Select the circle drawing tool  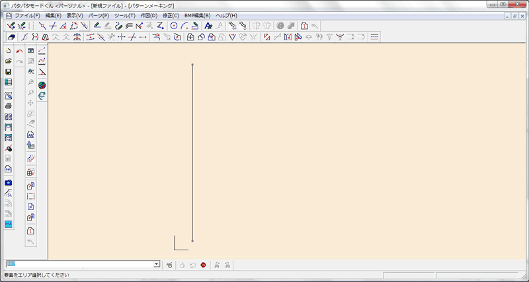[x=174, y=26]
